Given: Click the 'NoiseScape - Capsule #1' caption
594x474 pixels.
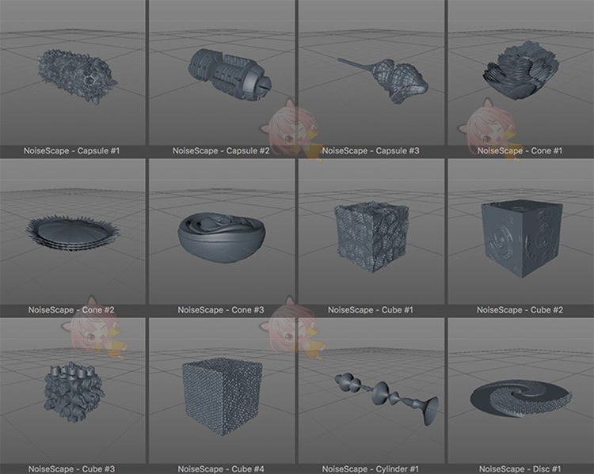Looking at the screenshot, I should tap(71, 150).
